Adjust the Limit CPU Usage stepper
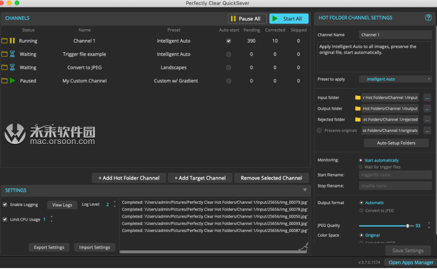The image size is (437, 269). 51,219
